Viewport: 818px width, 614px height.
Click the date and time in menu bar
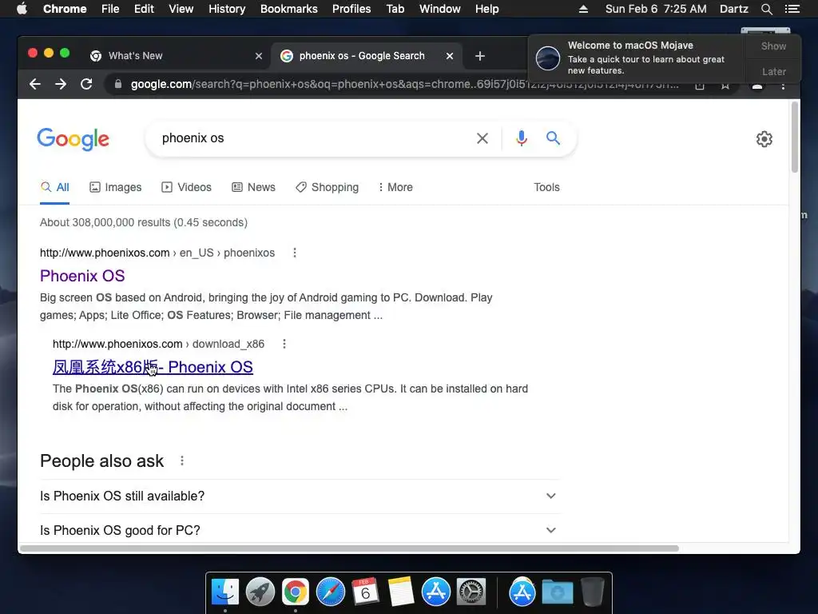pos(656,9)
